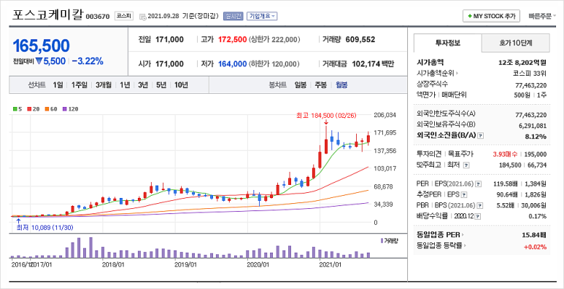Select the 1주일 line chart range
The height and width of the screenshot is (289, 564).
[x=79, y=85]
